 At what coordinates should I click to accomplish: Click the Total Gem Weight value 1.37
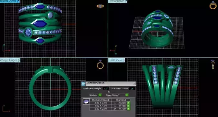[106, 89]
